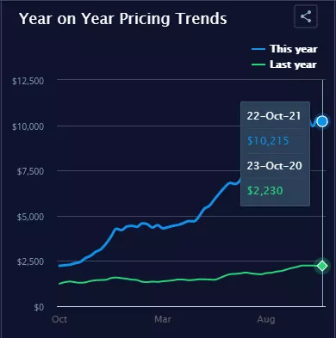336x338 pixels.
Task: Select the green diamond data marker
Action: point(322,266)
